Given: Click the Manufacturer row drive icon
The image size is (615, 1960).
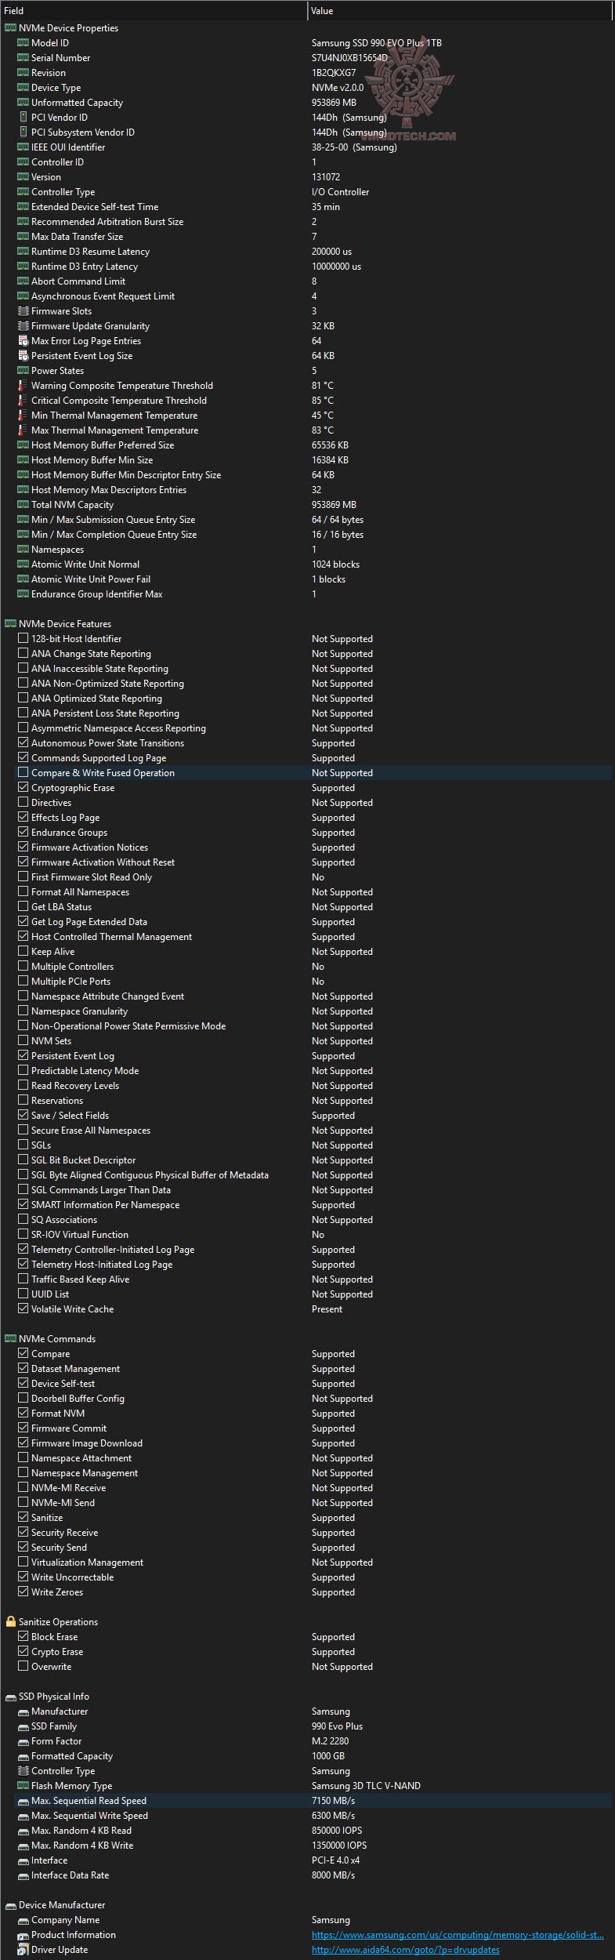Looking at the screenshot, I should point(23,1711).
